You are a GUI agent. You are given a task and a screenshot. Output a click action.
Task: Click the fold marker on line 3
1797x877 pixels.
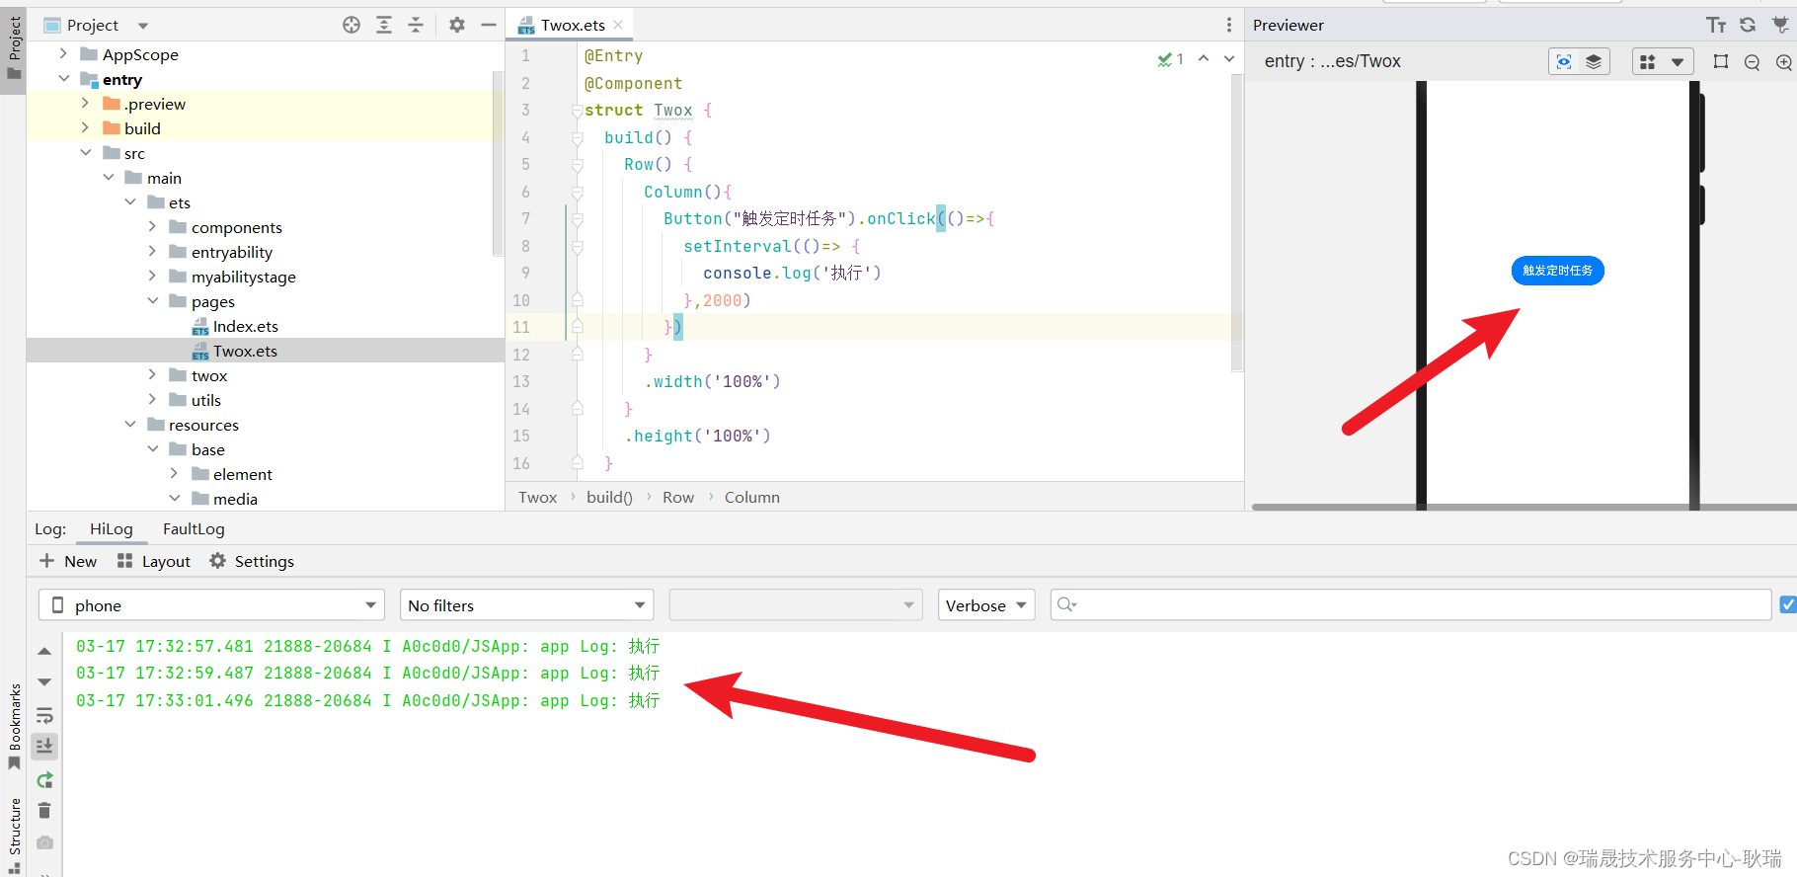(578, 111)
